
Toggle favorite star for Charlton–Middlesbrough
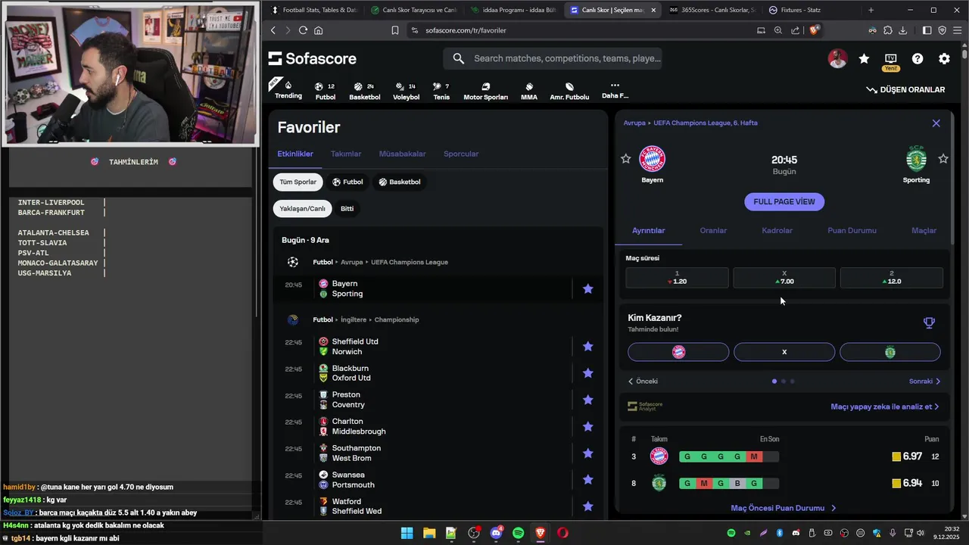click(587, 426)
